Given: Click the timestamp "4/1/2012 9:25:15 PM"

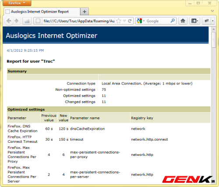Looking at the screenshot, I should (x=25, y=50).
